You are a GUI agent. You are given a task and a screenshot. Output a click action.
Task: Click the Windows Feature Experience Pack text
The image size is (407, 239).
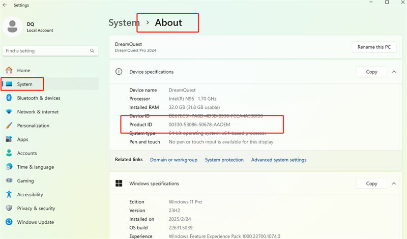coord(224,236)
